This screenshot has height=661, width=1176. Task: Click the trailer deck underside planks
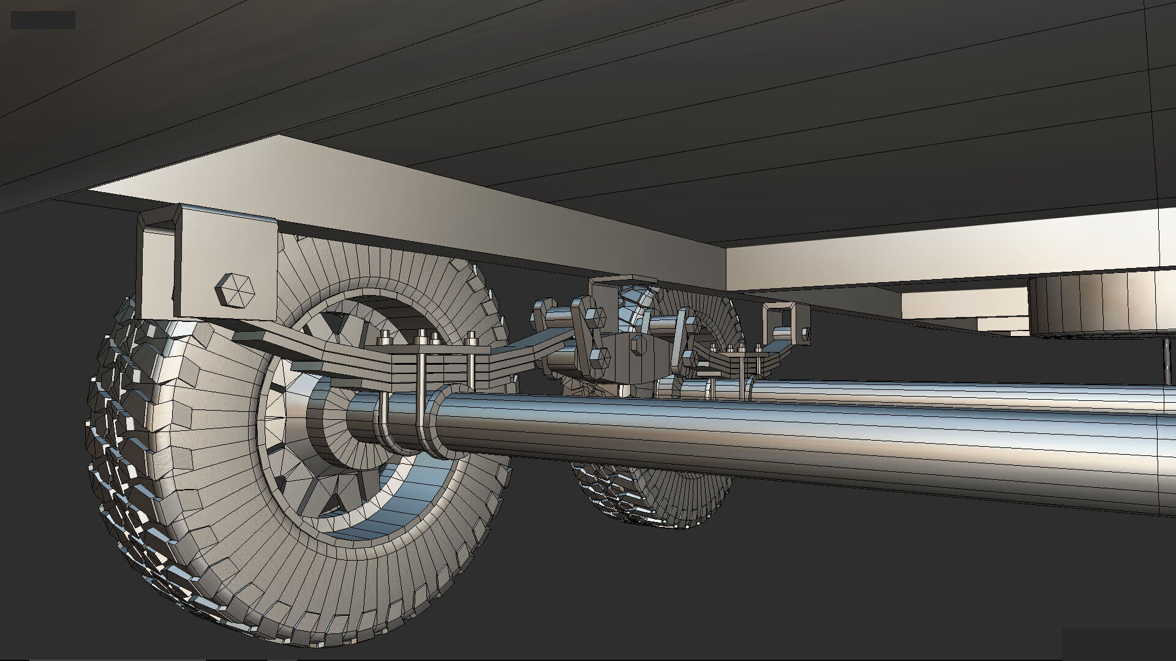612,92
